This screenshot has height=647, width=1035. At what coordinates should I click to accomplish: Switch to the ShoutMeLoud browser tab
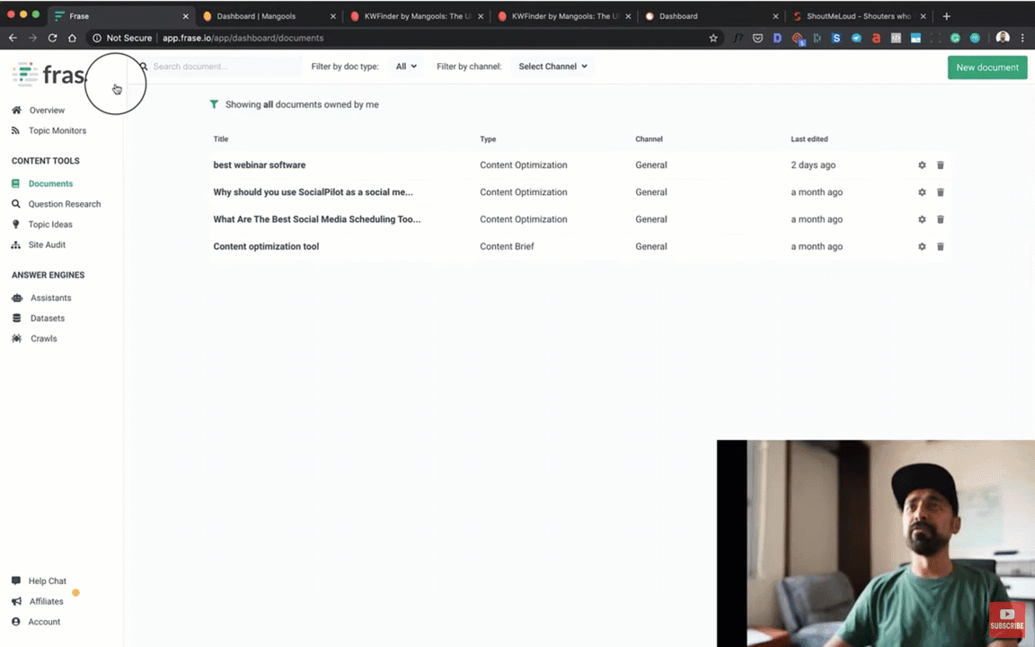coord(852,16)
